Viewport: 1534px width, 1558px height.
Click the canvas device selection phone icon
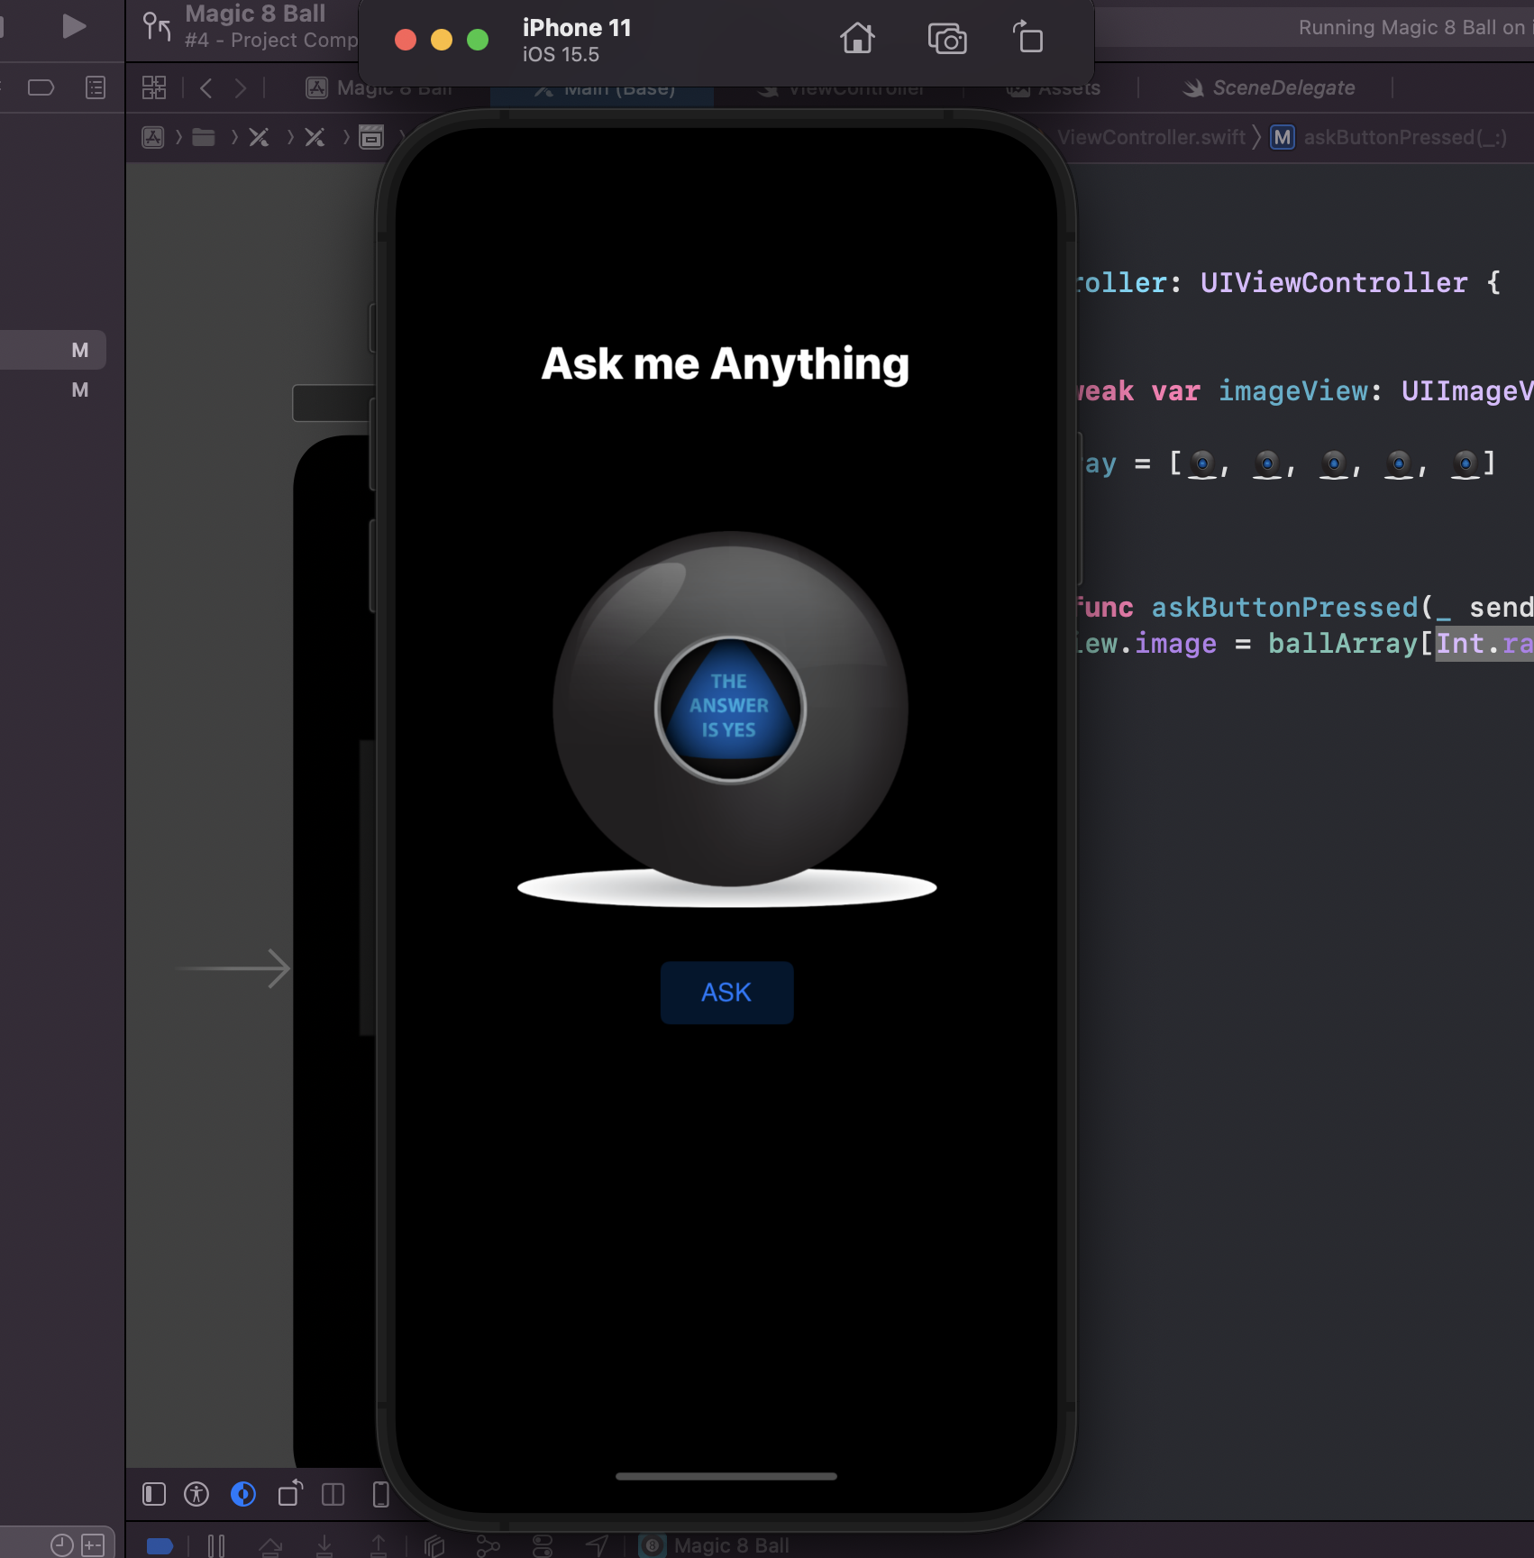(380, 1494)
